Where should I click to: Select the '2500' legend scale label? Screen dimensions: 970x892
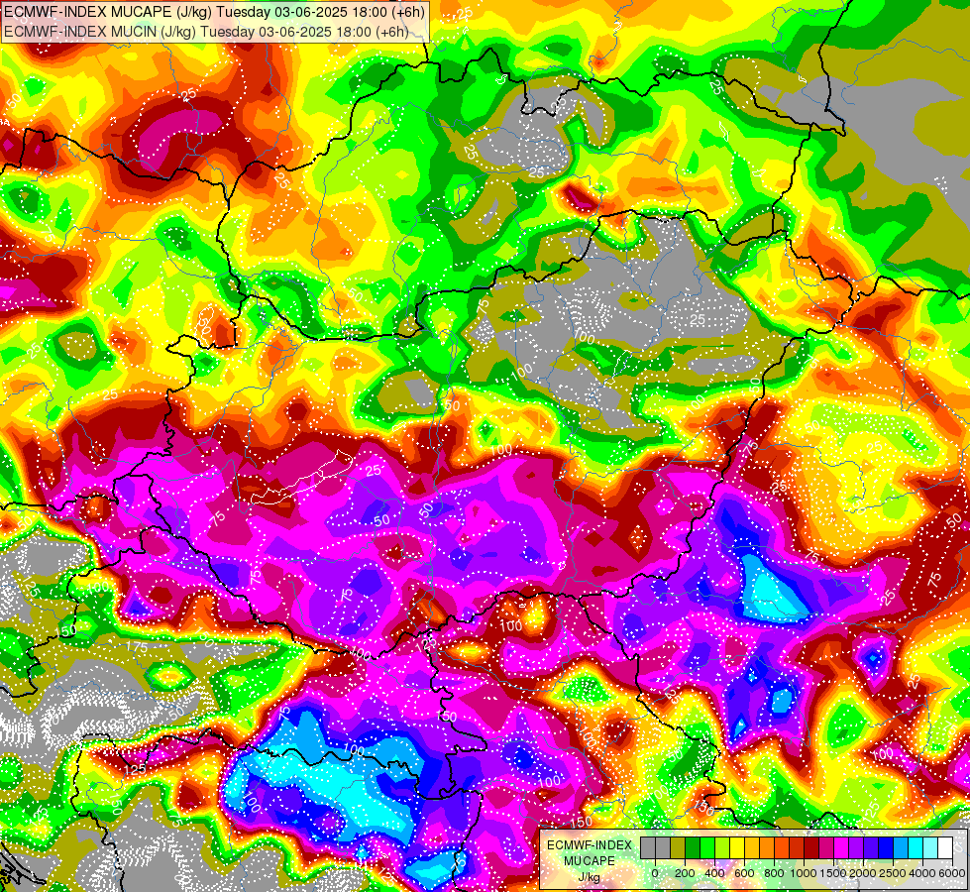click(893, 873)
